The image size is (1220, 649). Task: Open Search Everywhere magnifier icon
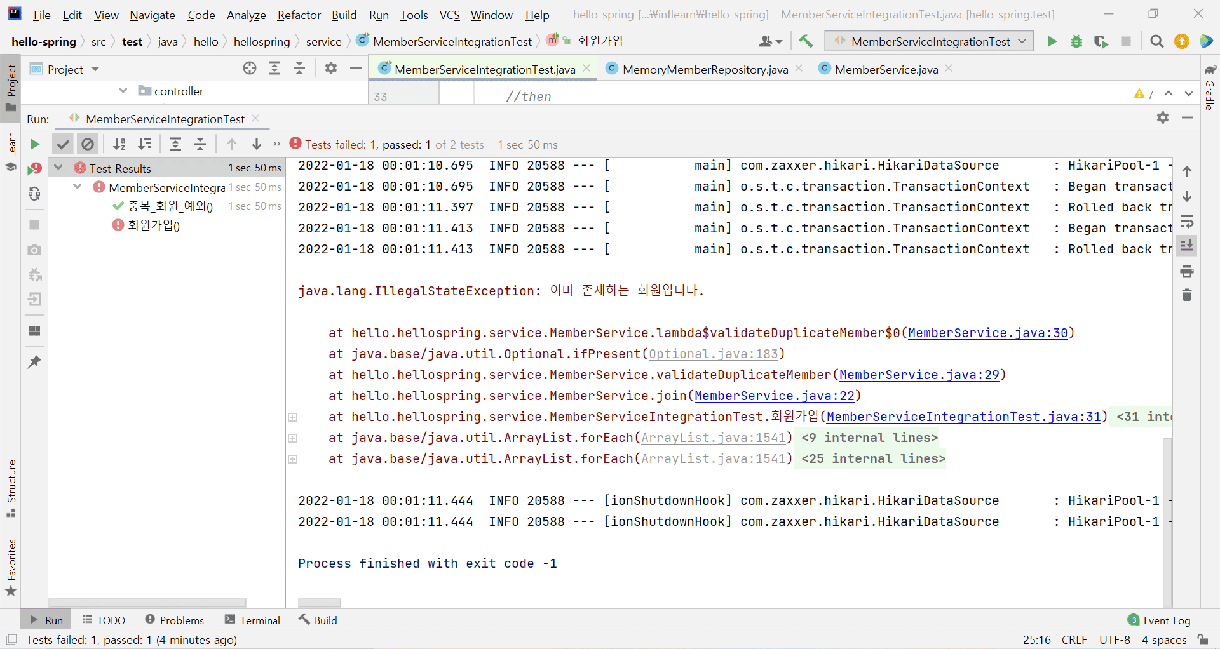(x=1156, y=41)
